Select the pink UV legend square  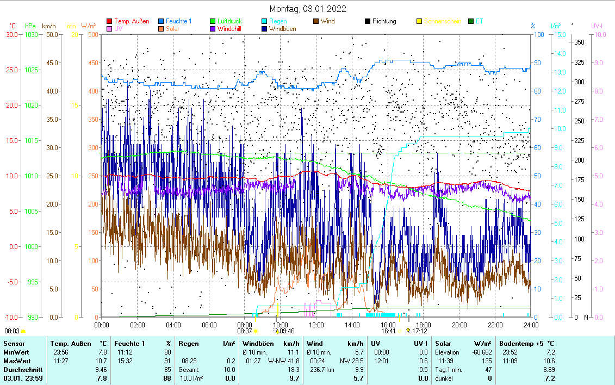coord(109,29)
